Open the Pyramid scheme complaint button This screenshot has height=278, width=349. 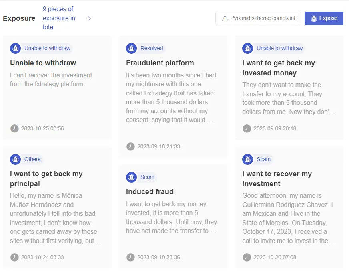click(x=258, y=18)
